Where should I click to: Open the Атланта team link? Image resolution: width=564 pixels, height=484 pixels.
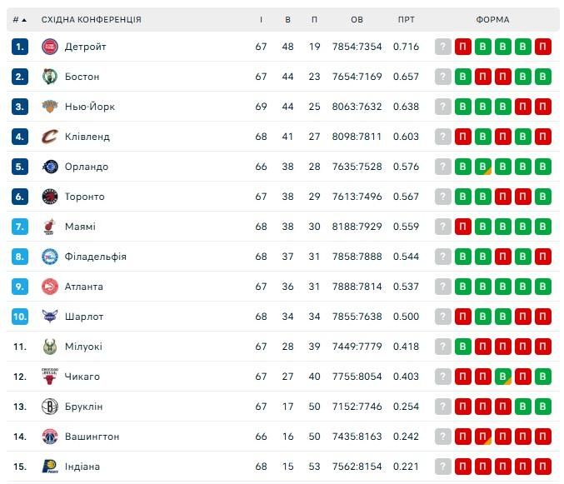pos(83,287)
